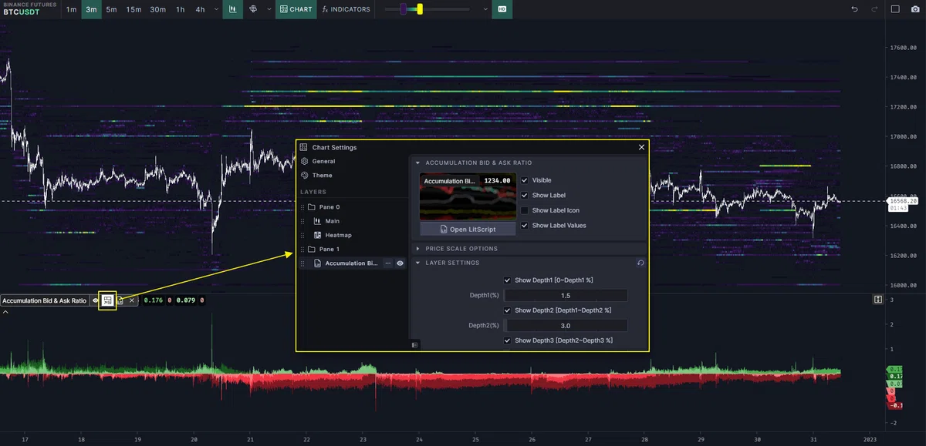Uncheck the Visible checkbox

525,180
